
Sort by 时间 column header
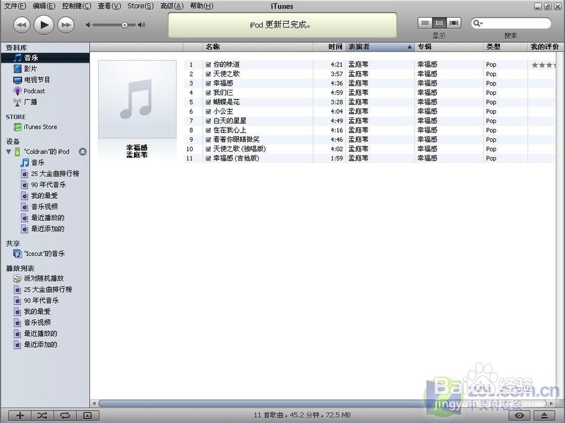(329, 47)
